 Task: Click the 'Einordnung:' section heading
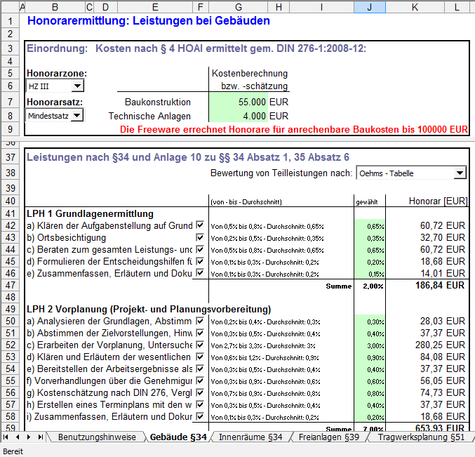tap(58, 48)
